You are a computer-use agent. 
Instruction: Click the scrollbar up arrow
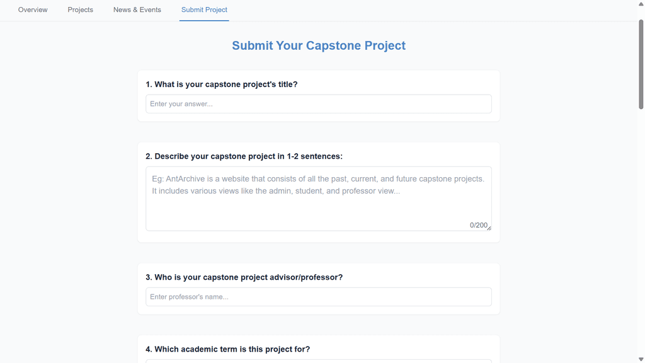641,4
